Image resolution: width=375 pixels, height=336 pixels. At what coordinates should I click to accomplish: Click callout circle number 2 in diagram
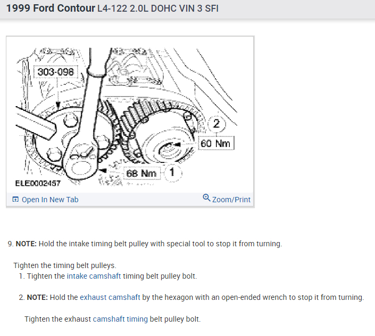point(216,124)
